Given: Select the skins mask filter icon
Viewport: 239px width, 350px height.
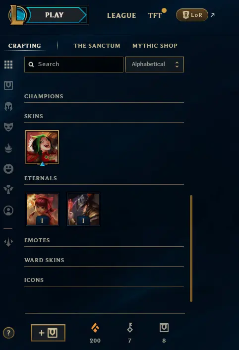Looking at the screenshot, I should [x=8, y=127].
